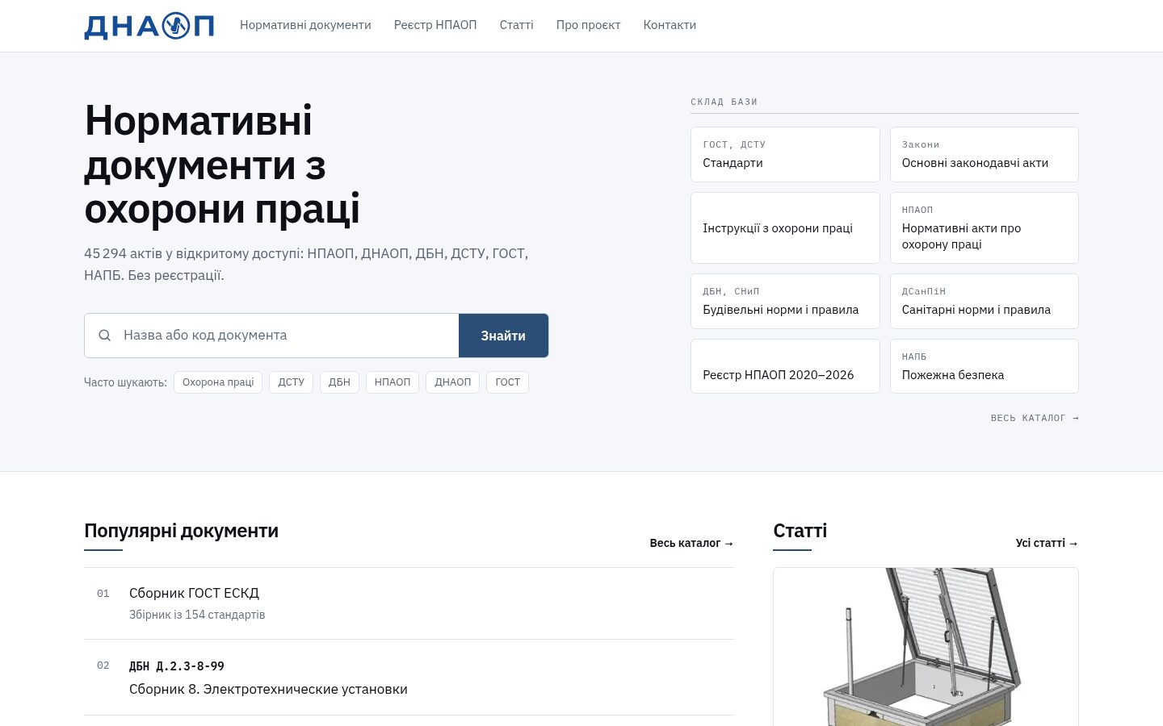
Task: Open the Реєстр НПАОП menu item
Action: 435,25
